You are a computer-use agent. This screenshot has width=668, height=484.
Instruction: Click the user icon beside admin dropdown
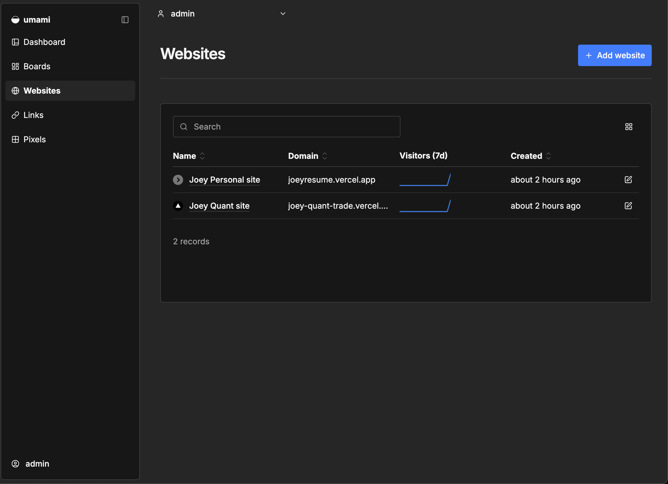point(161,14)
